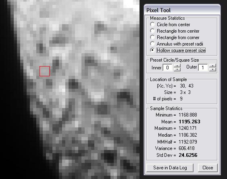This screenshot has width=227, height=179.
Task: Click the Inner size input field
Action: [x=168, y=68]
